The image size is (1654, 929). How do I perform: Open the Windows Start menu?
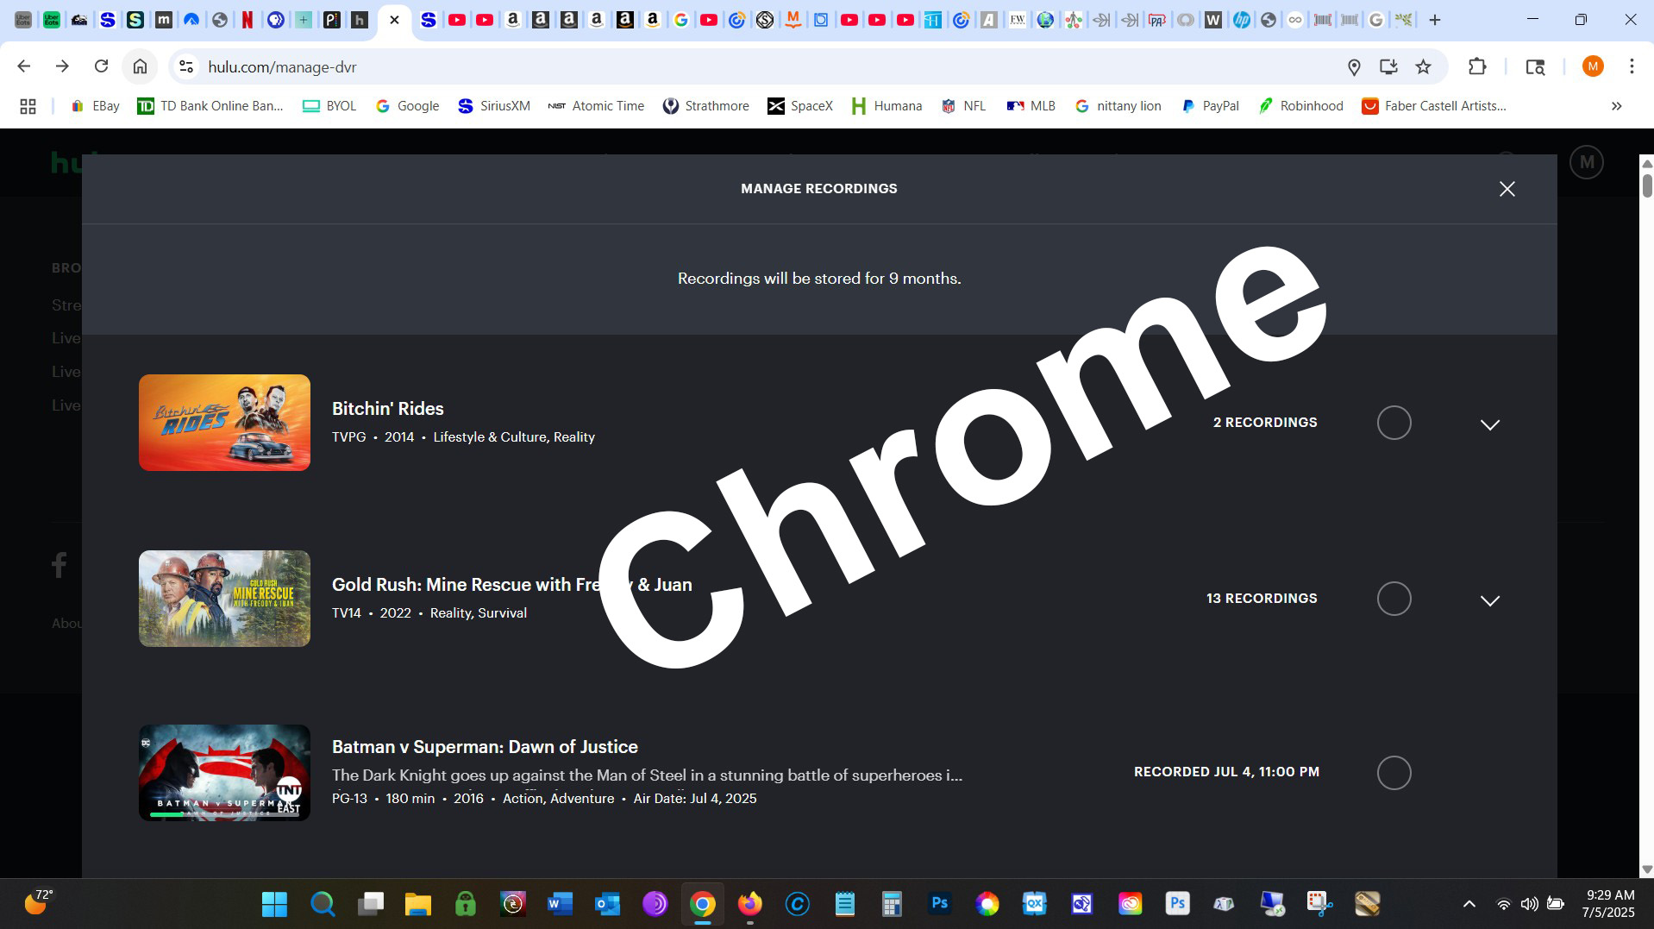274,904
